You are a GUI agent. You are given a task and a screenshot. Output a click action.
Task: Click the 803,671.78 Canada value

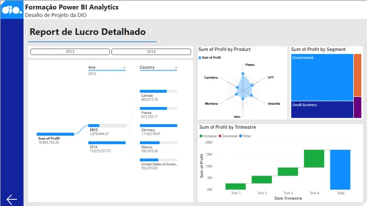(x=150, y=100)
